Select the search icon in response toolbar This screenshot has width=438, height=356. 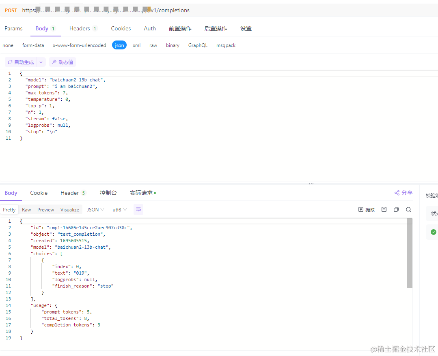click(x=408, y=209)
